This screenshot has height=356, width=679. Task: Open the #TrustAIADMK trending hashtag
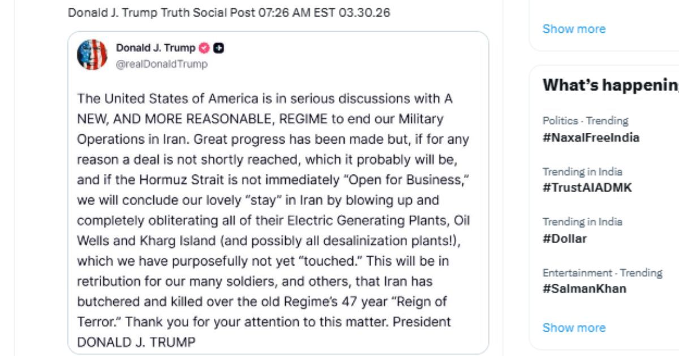click(587, 188)
